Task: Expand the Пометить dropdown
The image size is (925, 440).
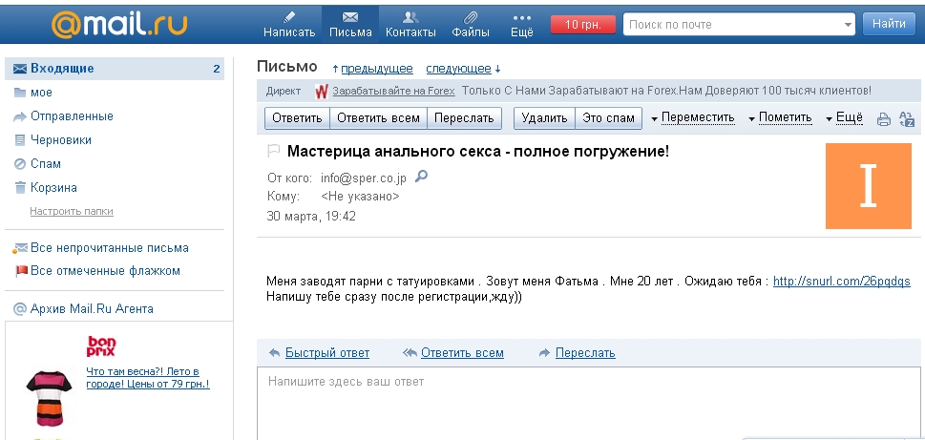Action: 781,118
